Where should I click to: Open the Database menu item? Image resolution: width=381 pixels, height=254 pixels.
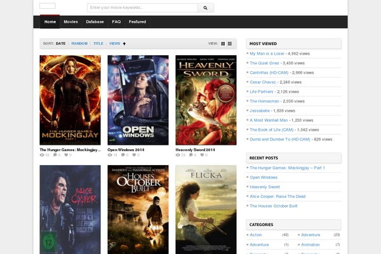tap(95, 22)
